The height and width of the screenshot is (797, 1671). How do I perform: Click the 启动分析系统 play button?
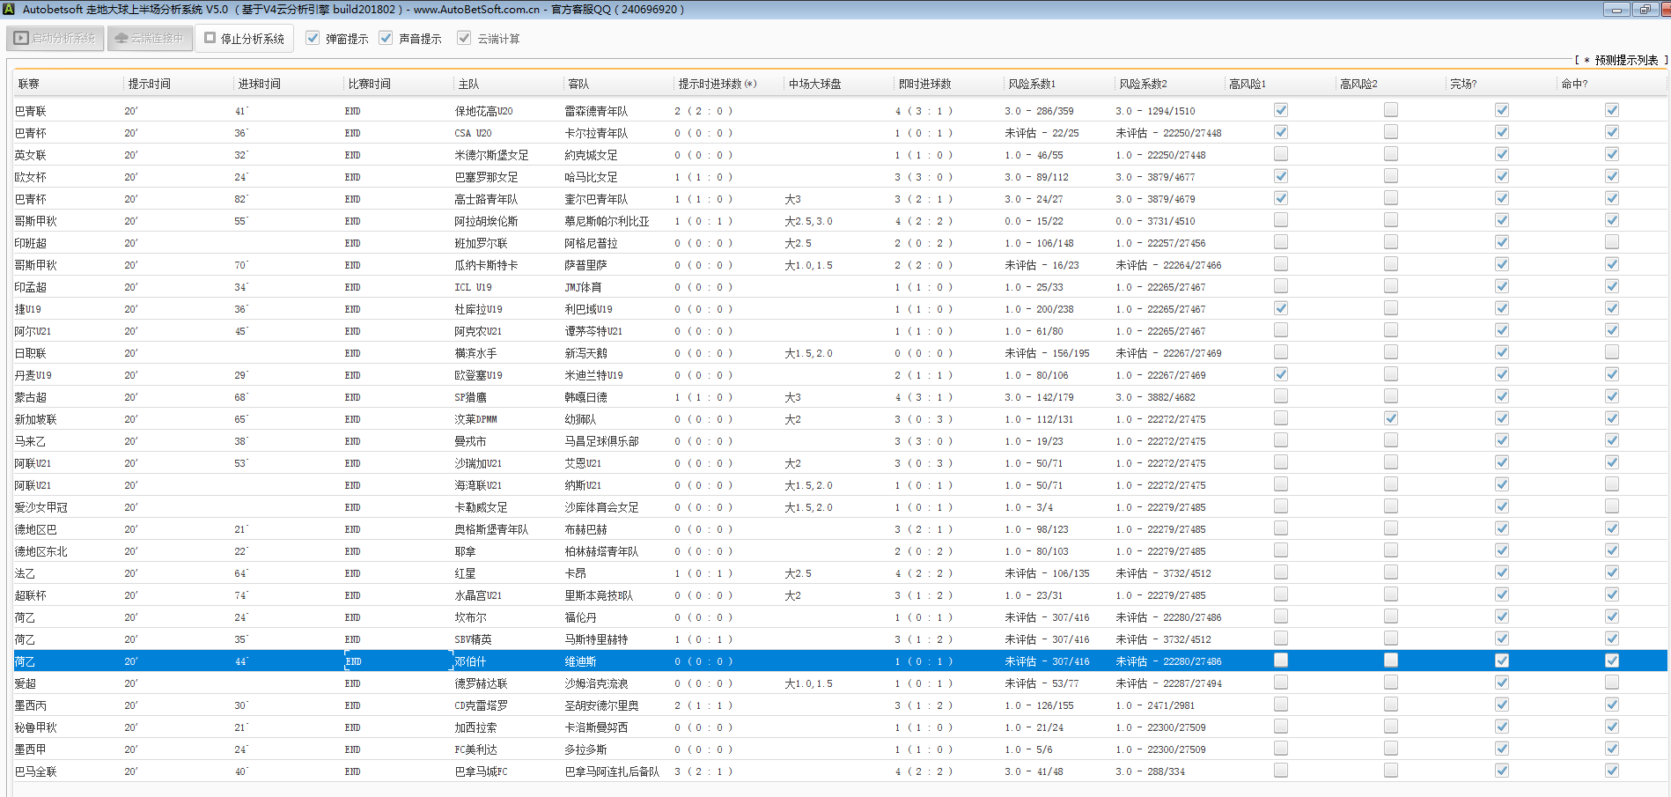(x=55, y=39)
